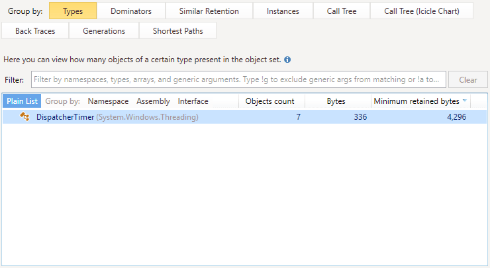Click the Filter text input field

pos(238,80)
